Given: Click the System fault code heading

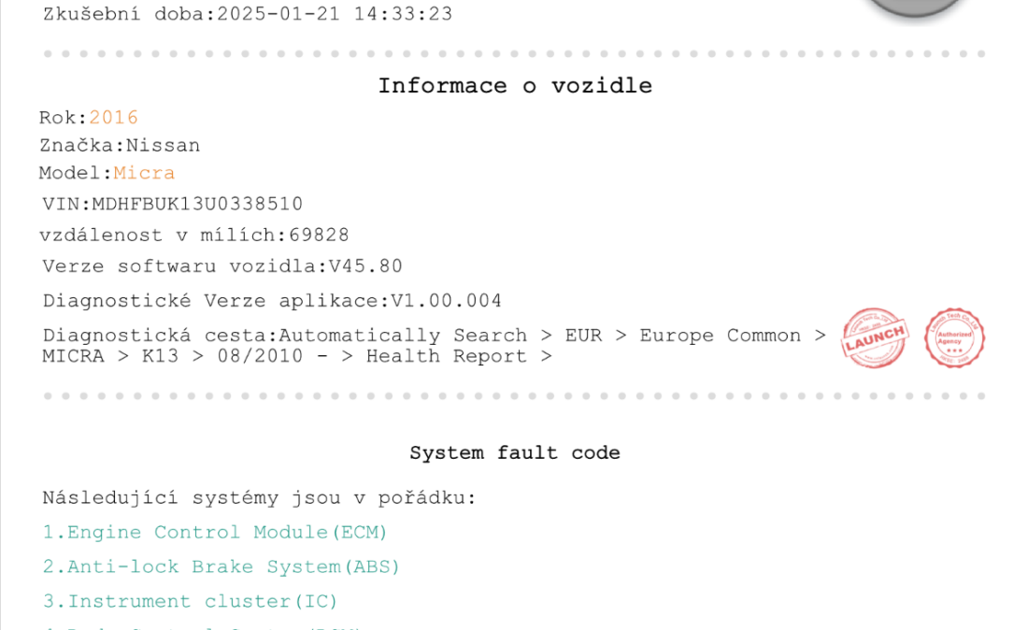Looking at the screenshot, I should coord(515,453).
